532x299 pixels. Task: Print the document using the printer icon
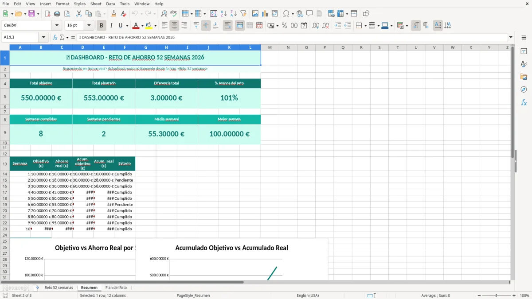click(57, 14)
